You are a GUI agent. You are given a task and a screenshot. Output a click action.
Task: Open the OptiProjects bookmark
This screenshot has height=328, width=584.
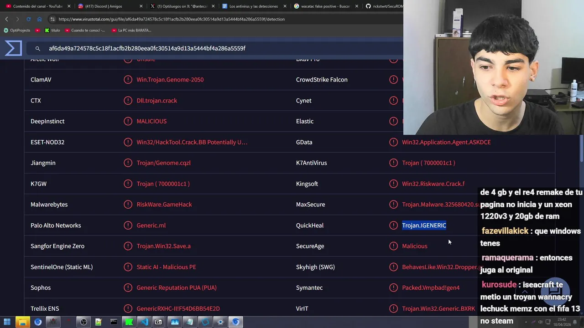[x=17, y=31]
